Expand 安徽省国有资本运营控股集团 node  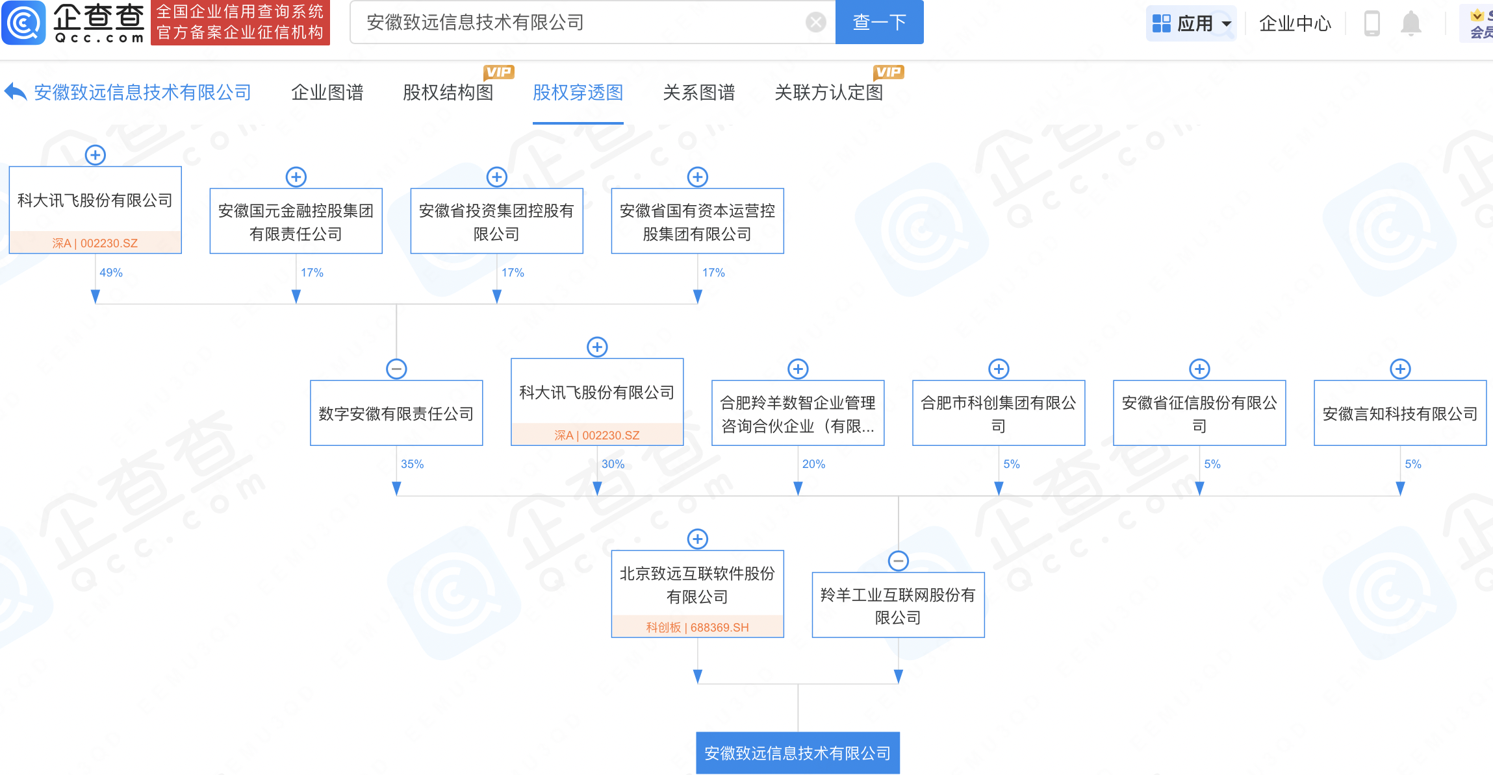[698, 177]
